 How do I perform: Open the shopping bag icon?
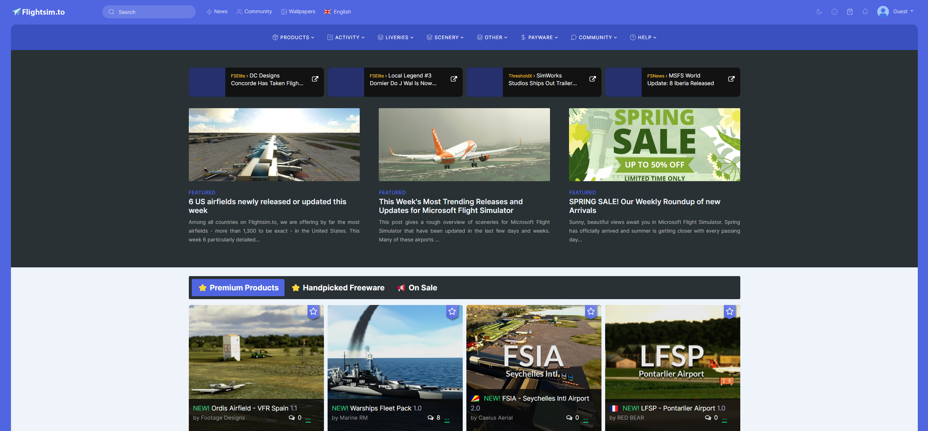[850, 12]
